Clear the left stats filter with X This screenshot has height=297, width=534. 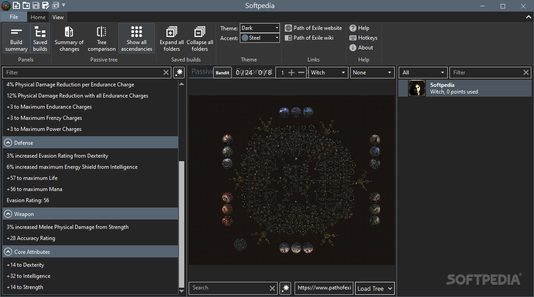point(166,72)
